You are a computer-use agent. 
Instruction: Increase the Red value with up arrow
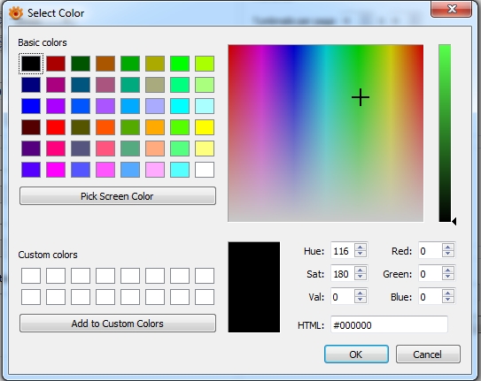(448, 247)
